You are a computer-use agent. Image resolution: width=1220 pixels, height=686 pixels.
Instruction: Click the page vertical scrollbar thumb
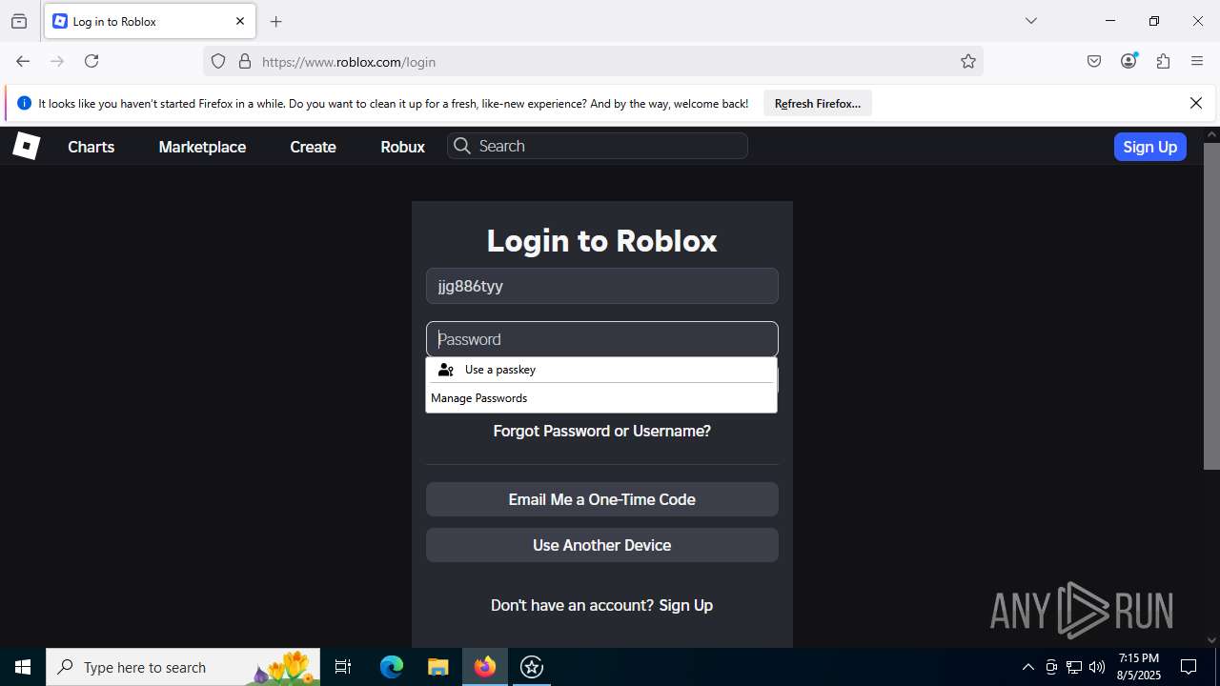pyautogui.click(x=1211, y=305)
